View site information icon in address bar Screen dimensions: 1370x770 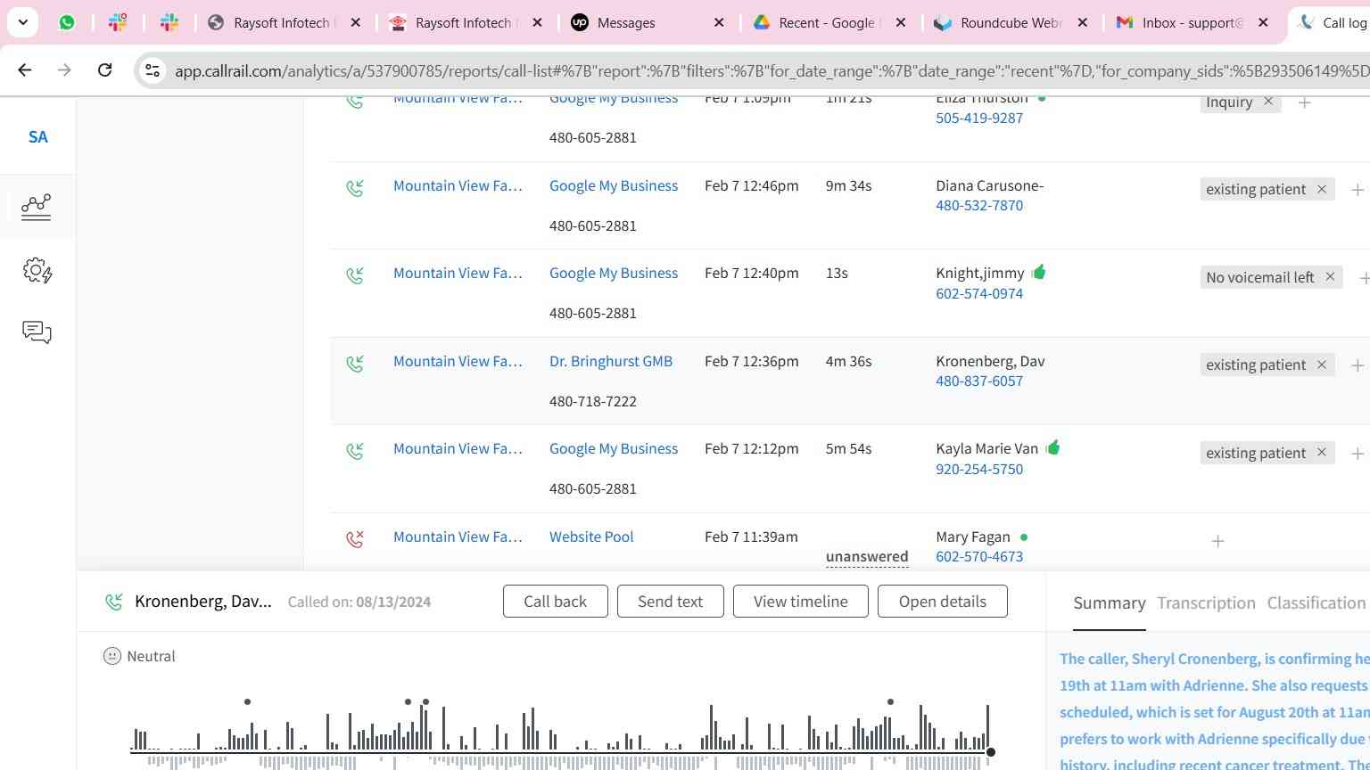click(153, 70)
